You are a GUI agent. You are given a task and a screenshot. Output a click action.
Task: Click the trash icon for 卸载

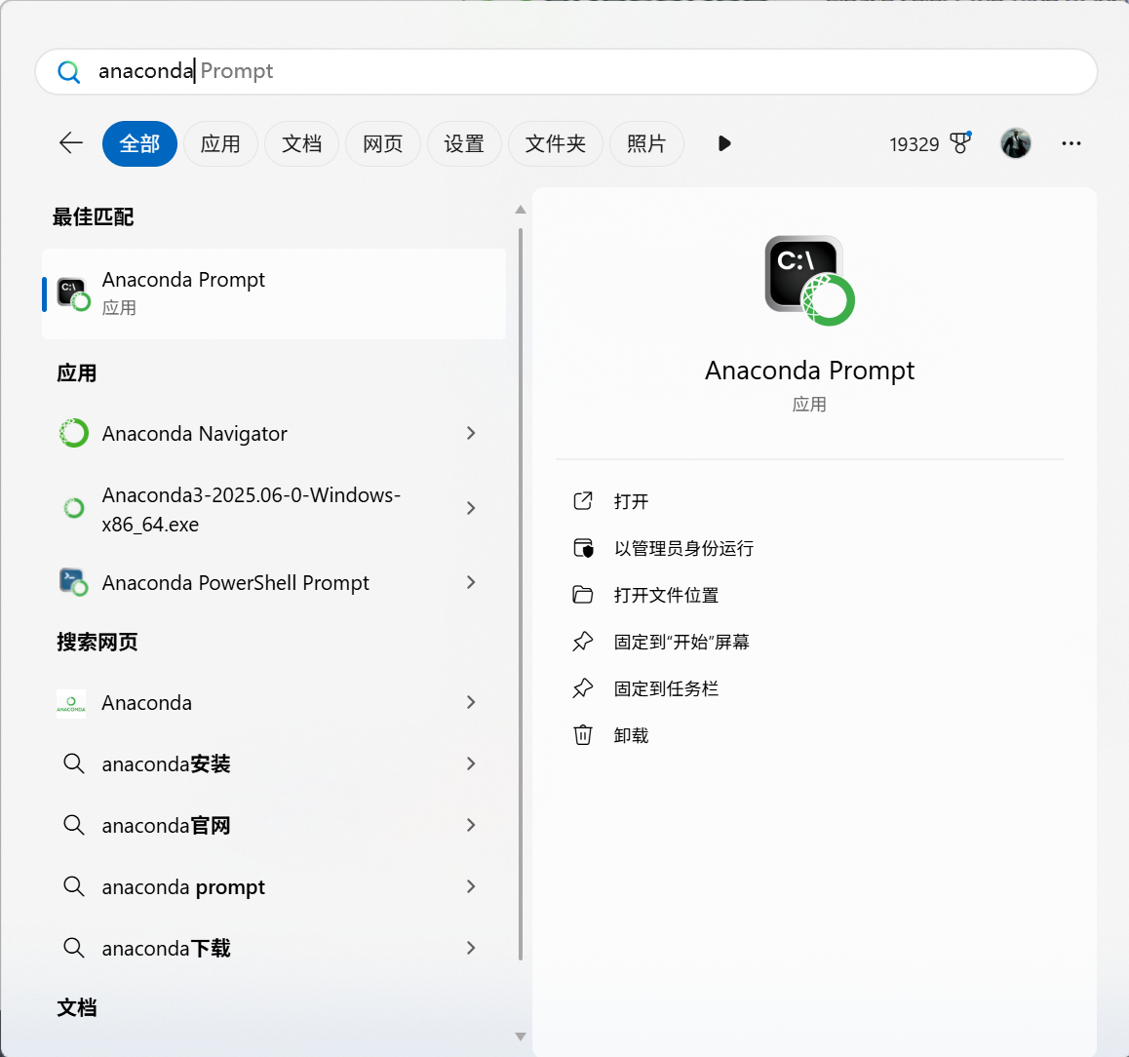pos(582,735)
